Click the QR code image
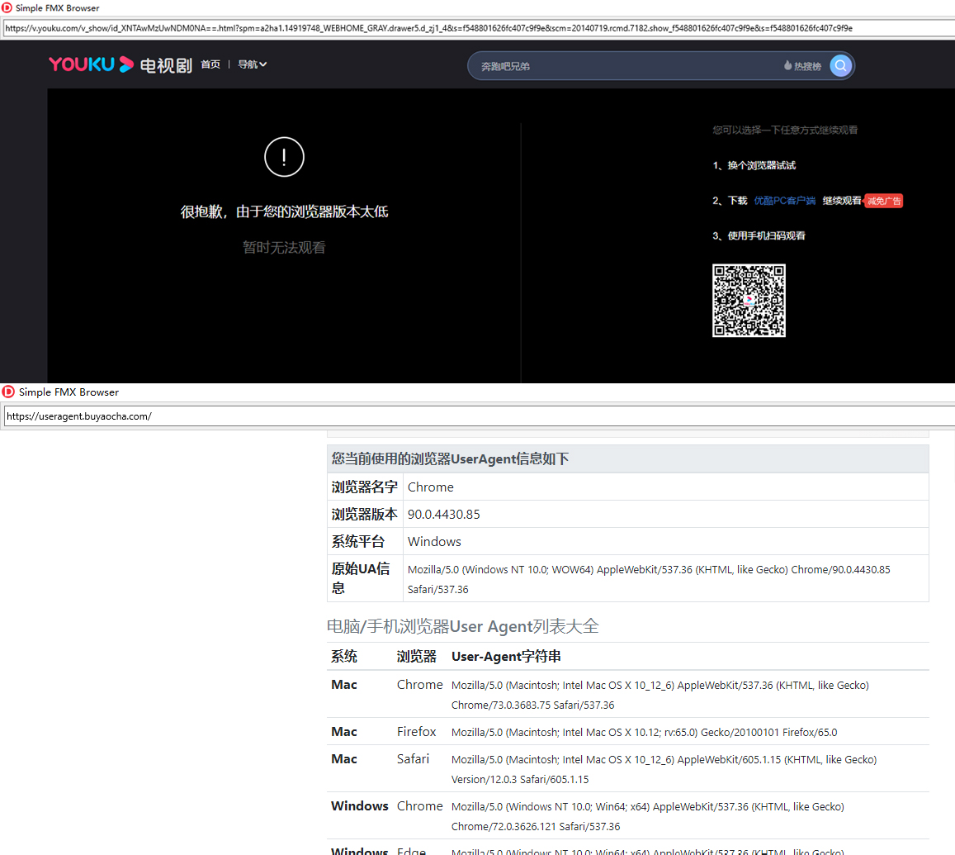 749,301
